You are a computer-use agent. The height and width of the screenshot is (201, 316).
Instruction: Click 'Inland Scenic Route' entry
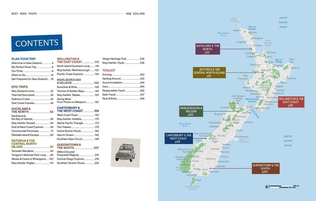pos(78,131)
